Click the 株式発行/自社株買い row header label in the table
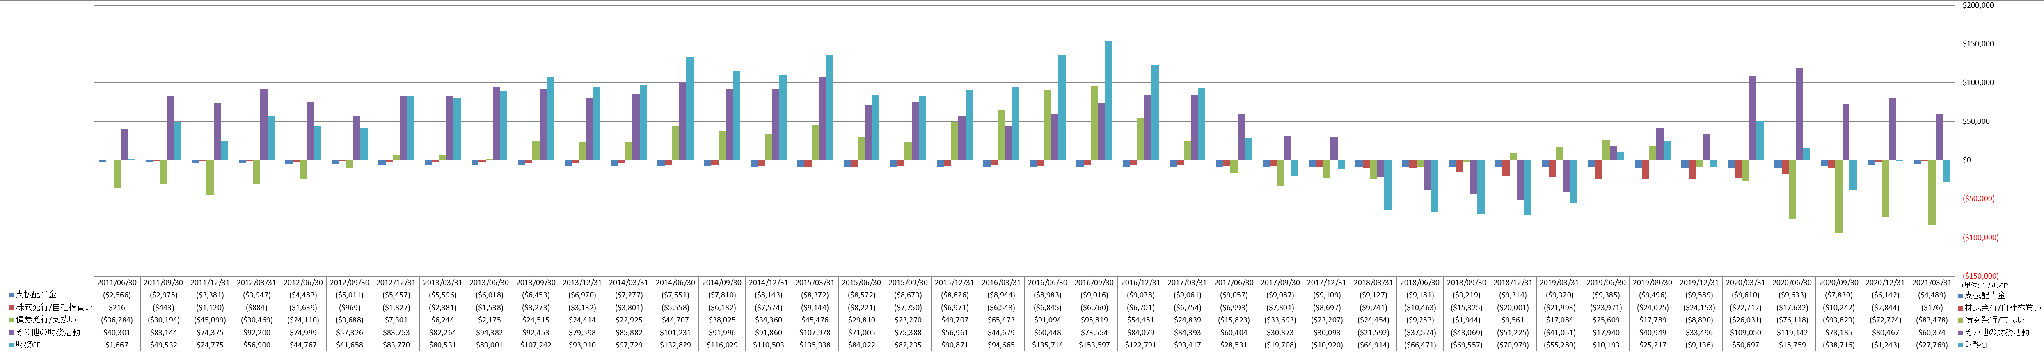Screen dimensions: 2044x352 [x=53, y=308]
